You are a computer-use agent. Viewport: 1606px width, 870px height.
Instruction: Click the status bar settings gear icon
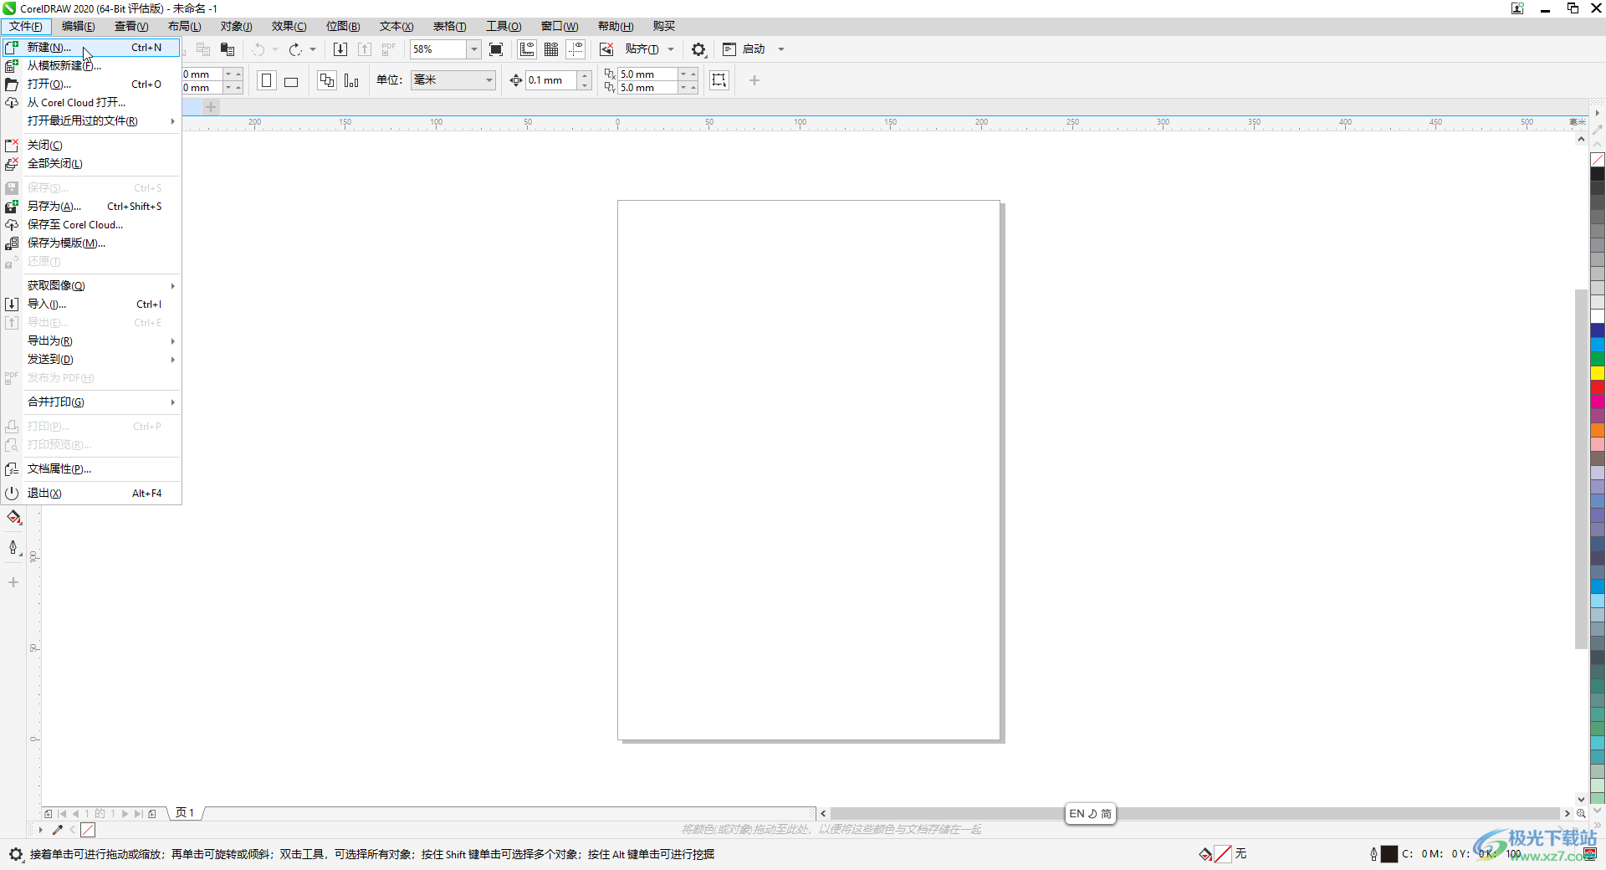click(15, 854)
